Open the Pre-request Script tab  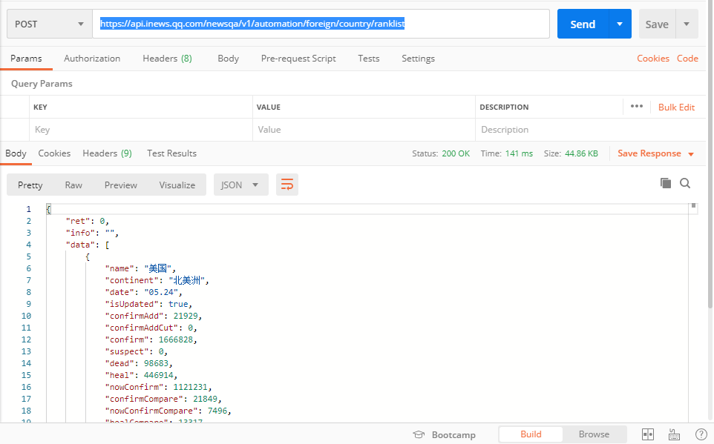pos(298,59)
